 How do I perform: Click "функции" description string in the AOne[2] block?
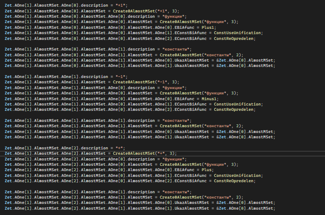point(173,159)
